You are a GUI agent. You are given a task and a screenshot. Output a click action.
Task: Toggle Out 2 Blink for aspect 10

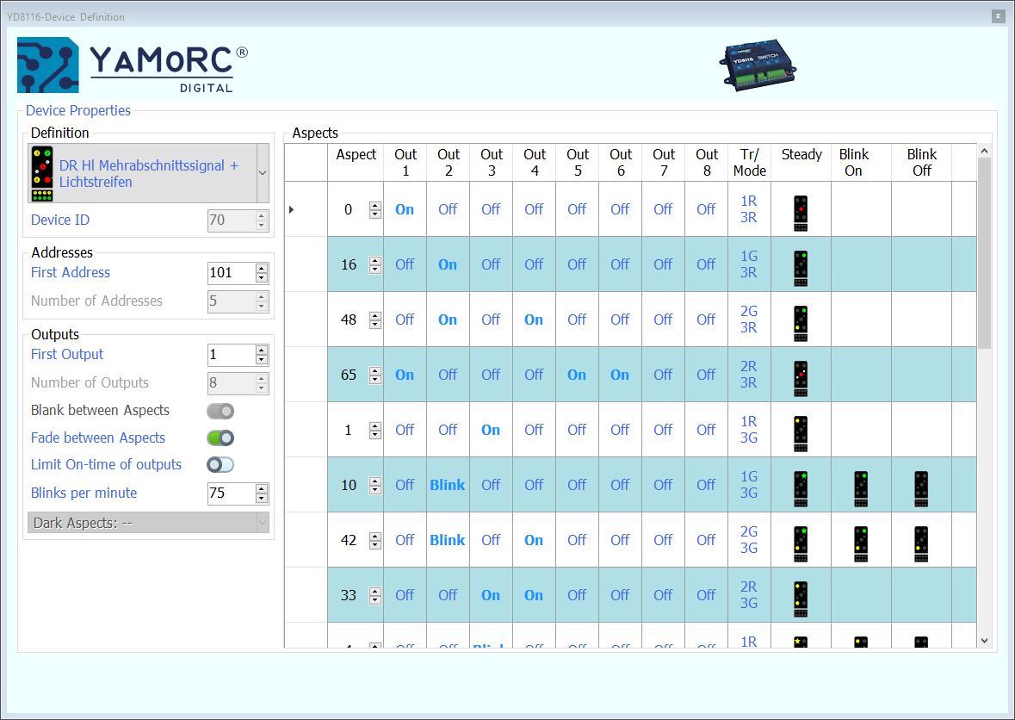tap(448, 484)
